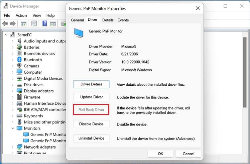The height and width of the screenshot is (164, 250).
Task: Select the first Generic PnP Monitor entry
Action: point(48,135)
